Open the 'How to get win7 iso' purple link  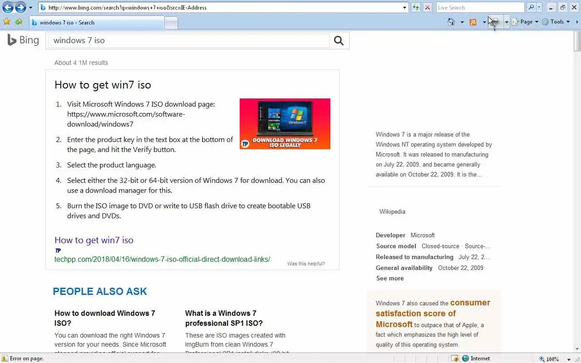94,240
